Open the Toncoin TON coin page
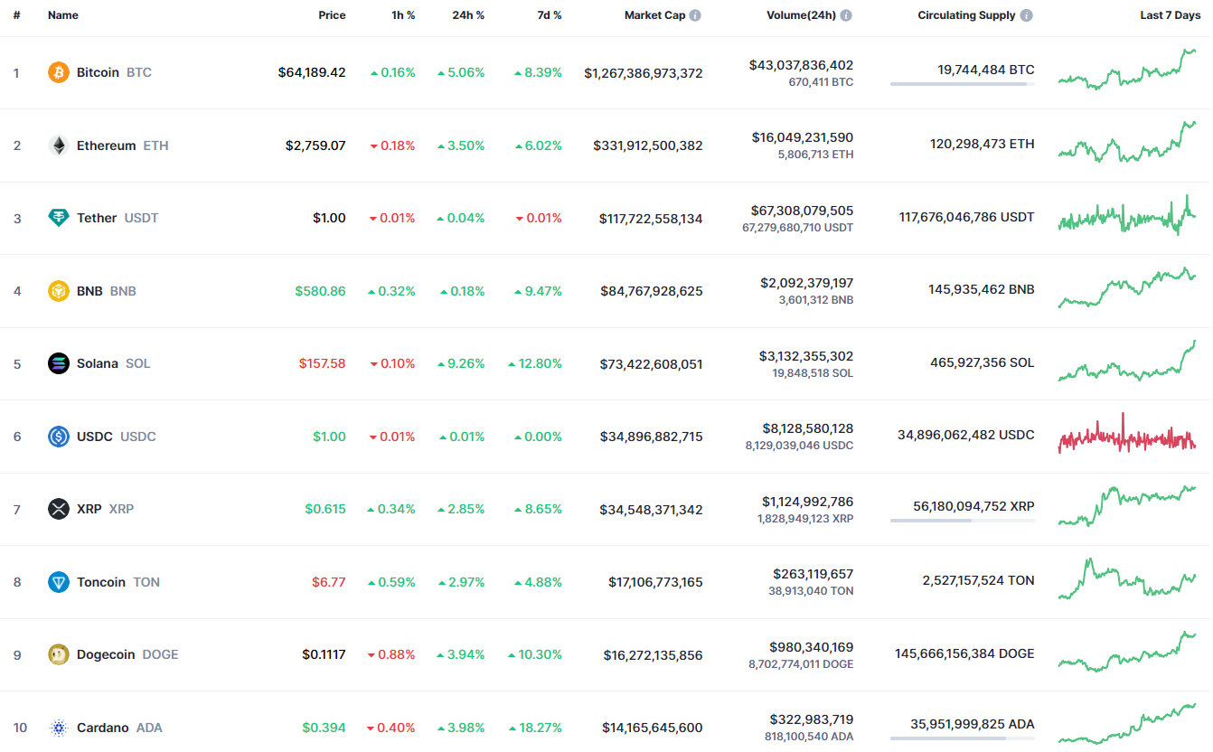 click(101, 582)
